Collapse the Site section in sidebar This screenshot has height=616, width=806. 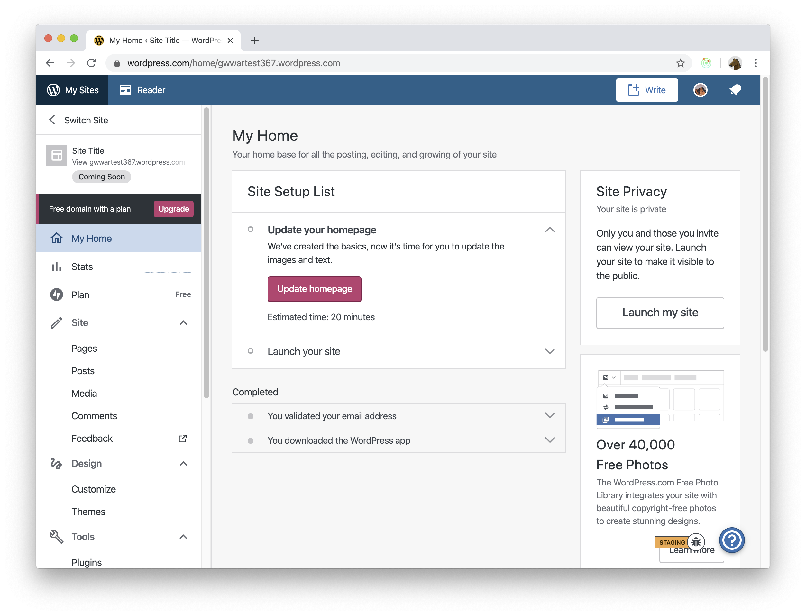tap(183, 323)
